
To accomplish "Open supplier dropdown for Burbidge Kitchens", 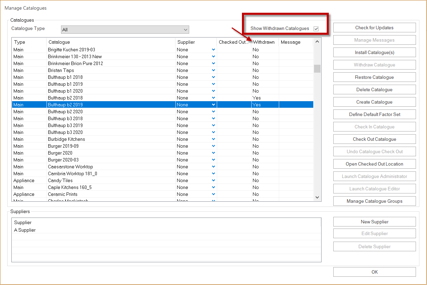I will pos(214,139).
